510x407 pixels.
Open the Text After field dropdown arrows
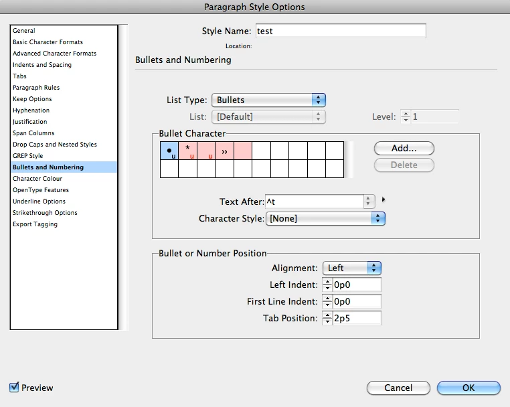(x=368, y=201)
